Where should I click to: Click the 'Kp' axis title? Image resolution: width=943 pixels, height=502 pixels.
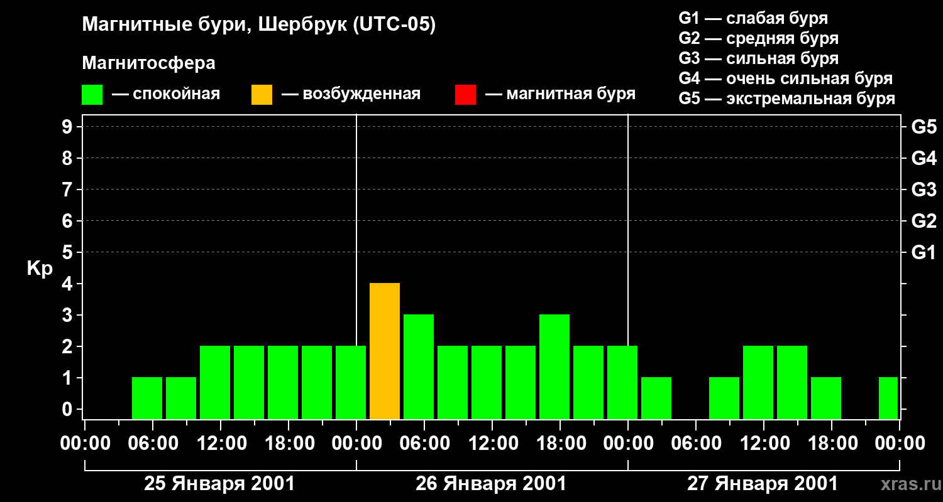coord(40,268)
